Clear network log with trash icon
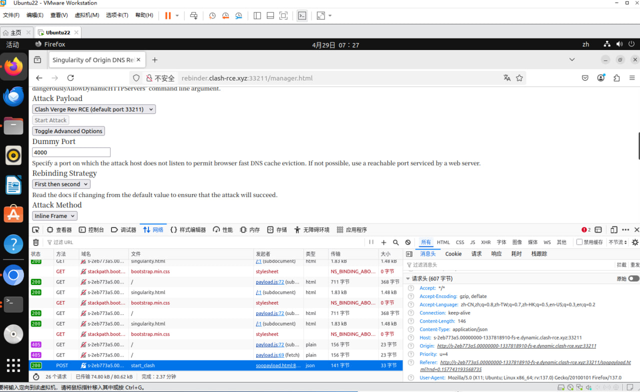The height and width of the screenshot is (392, 640). point(36,242)
